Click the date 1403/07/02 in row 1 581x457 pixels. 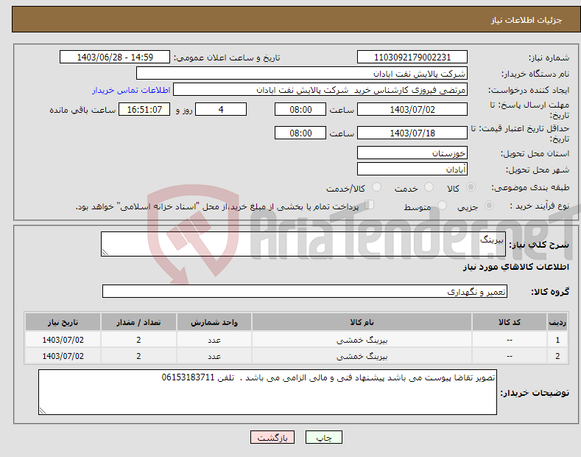click(x=63, y=340)
